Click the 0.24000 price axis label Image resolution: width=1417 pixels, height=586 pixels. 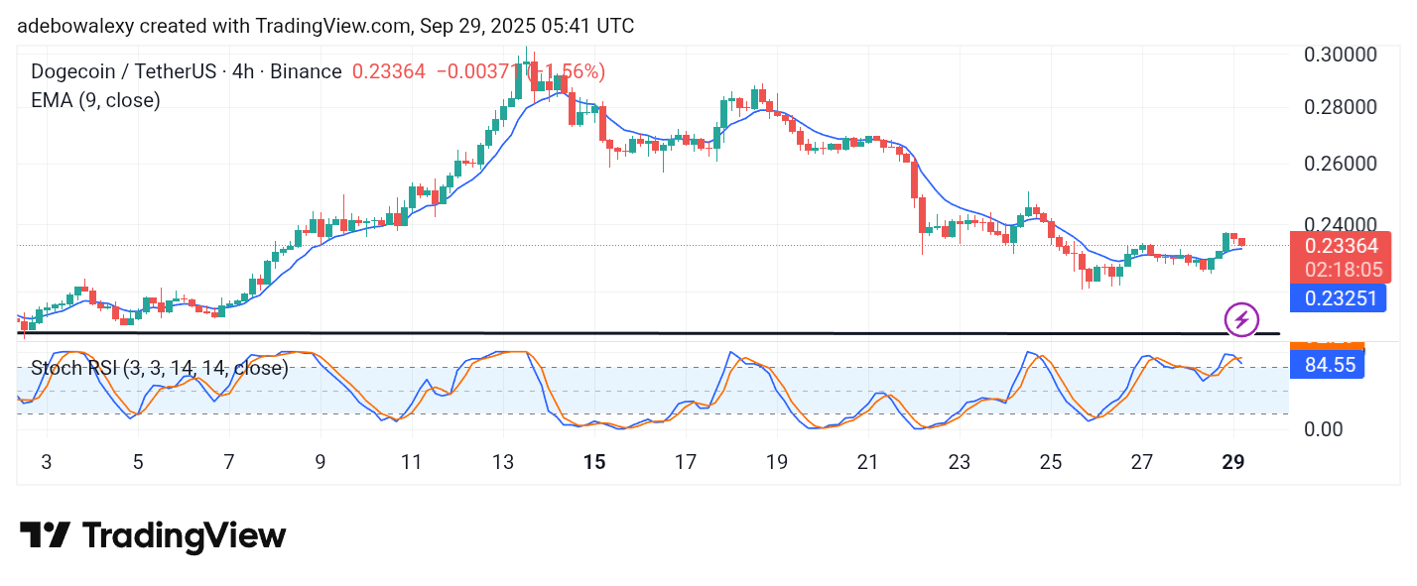point(1340,225)
